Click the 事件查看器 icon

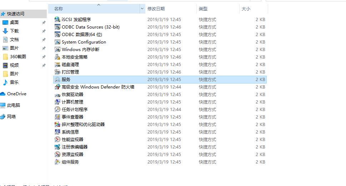(x=57, y=117)
